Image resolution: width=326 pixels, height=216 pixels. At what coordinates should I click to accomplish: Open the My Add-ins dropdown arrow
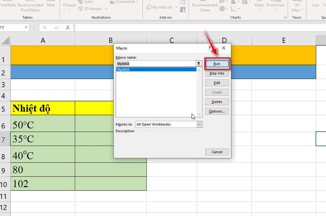click(176, 7)
